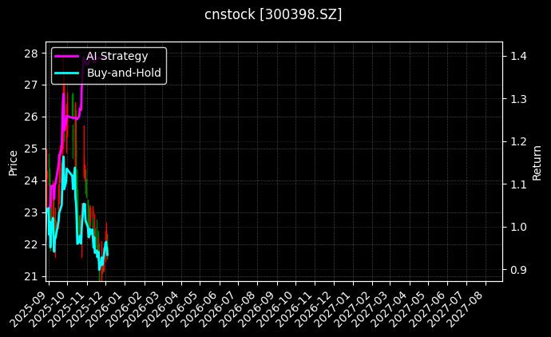This screenshot has height=337, width=551.
Task: Click the chart title cnstock [300398.SZ]
Action: (275, 15)
